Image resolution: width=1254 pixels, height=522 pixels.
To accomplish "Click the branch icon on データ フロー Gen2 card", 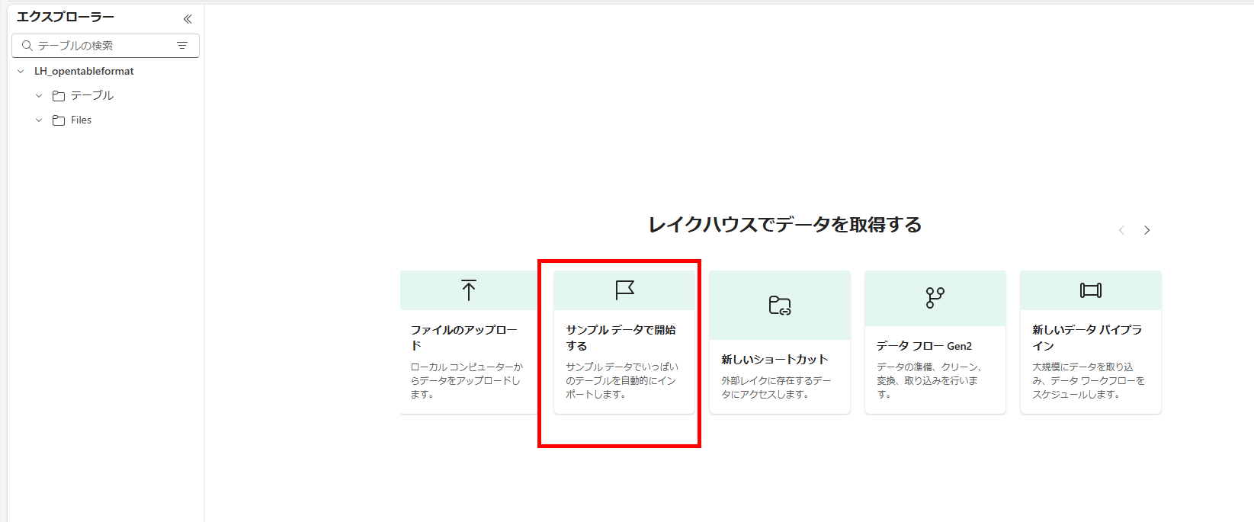I will tap(935, 298).
